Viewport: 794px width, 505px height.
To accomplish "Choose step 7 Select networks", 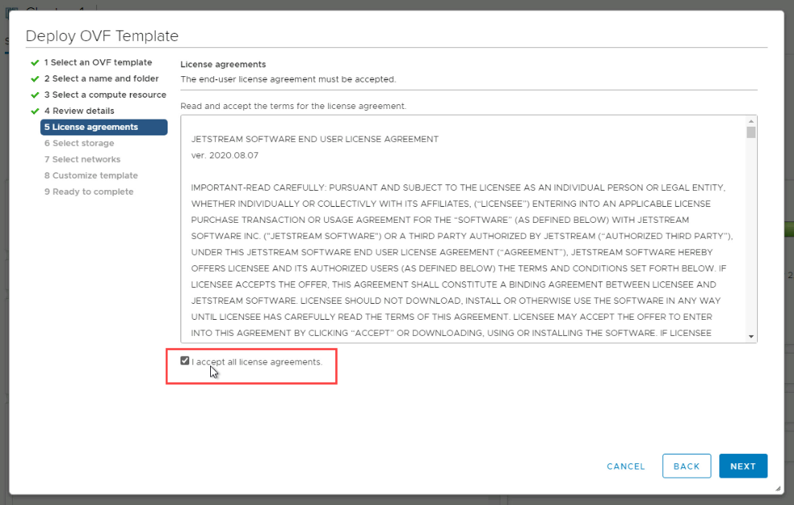I will point(82,160).
